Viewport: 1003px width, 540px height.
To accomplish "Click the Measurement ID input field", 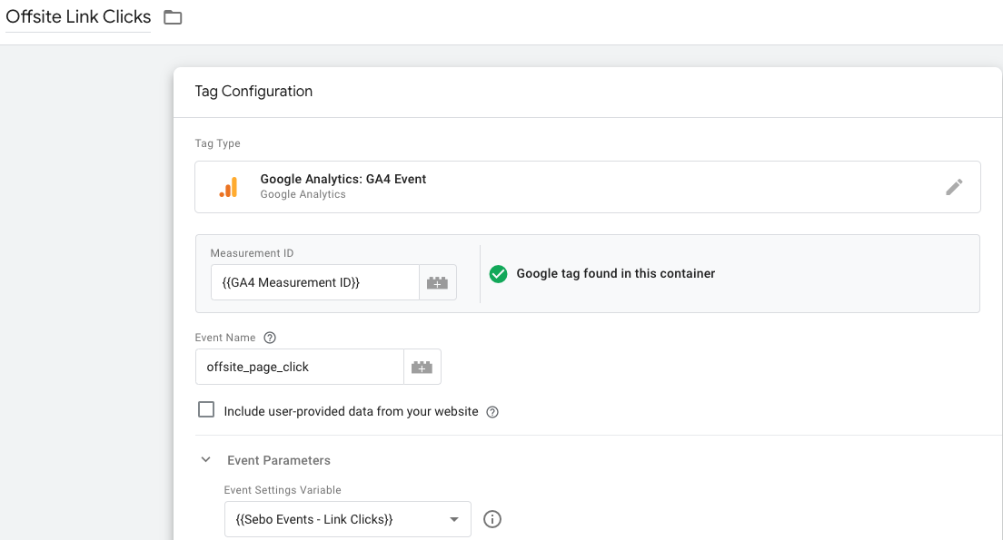I will pyautogui.click(x=314, y=282).
